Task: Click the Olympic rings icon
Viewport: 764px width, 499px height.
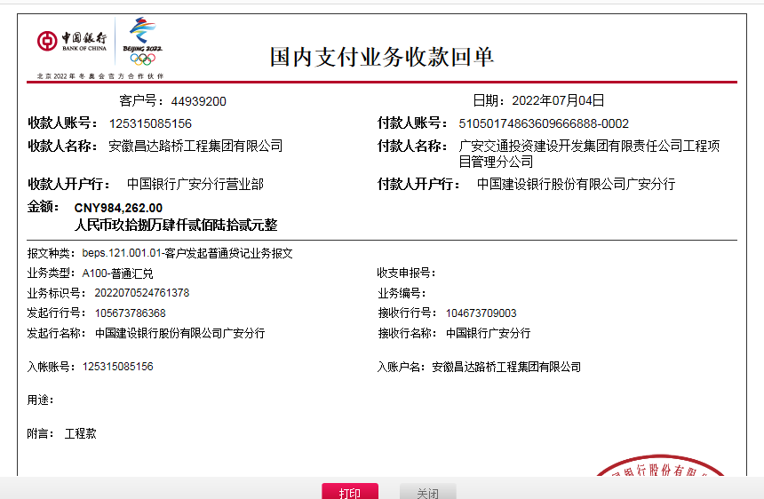Action: pyautogui.click(x=142, y=59)
